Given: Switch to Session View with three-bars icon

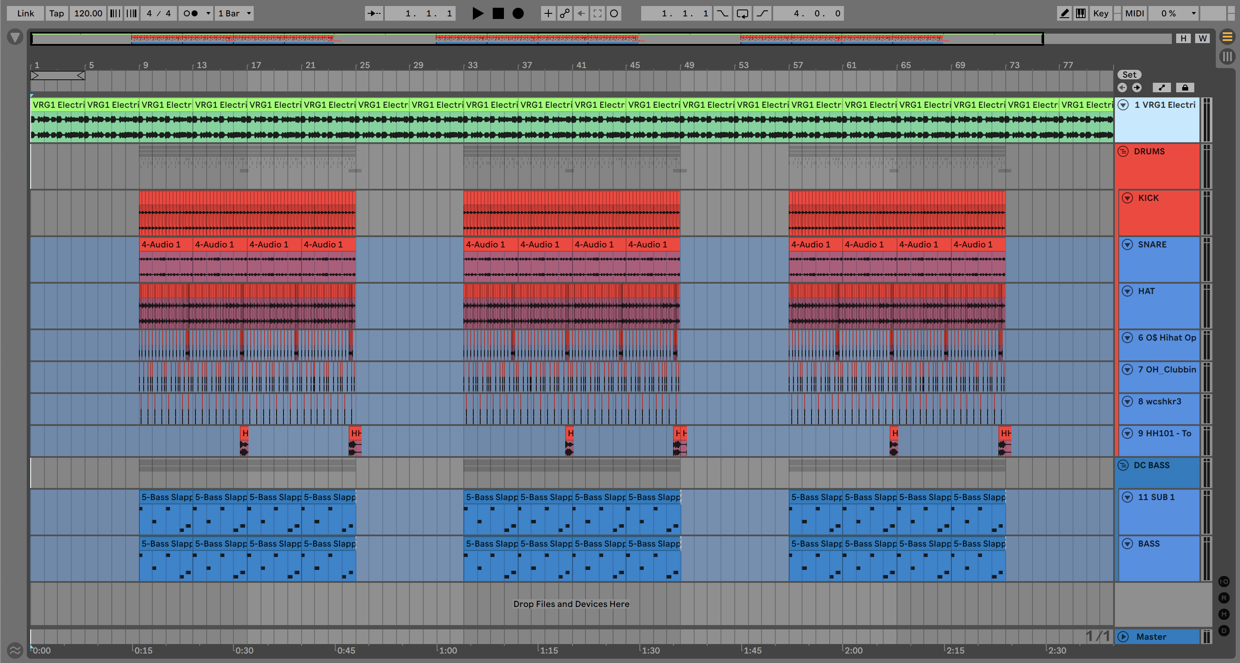Looking at the screenshot, I should 1227,57.
